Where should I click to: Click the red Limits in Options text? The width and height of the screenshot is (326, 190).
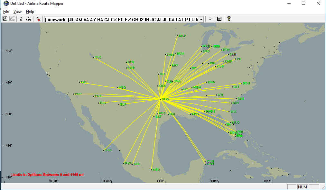[x=47, y=175]
